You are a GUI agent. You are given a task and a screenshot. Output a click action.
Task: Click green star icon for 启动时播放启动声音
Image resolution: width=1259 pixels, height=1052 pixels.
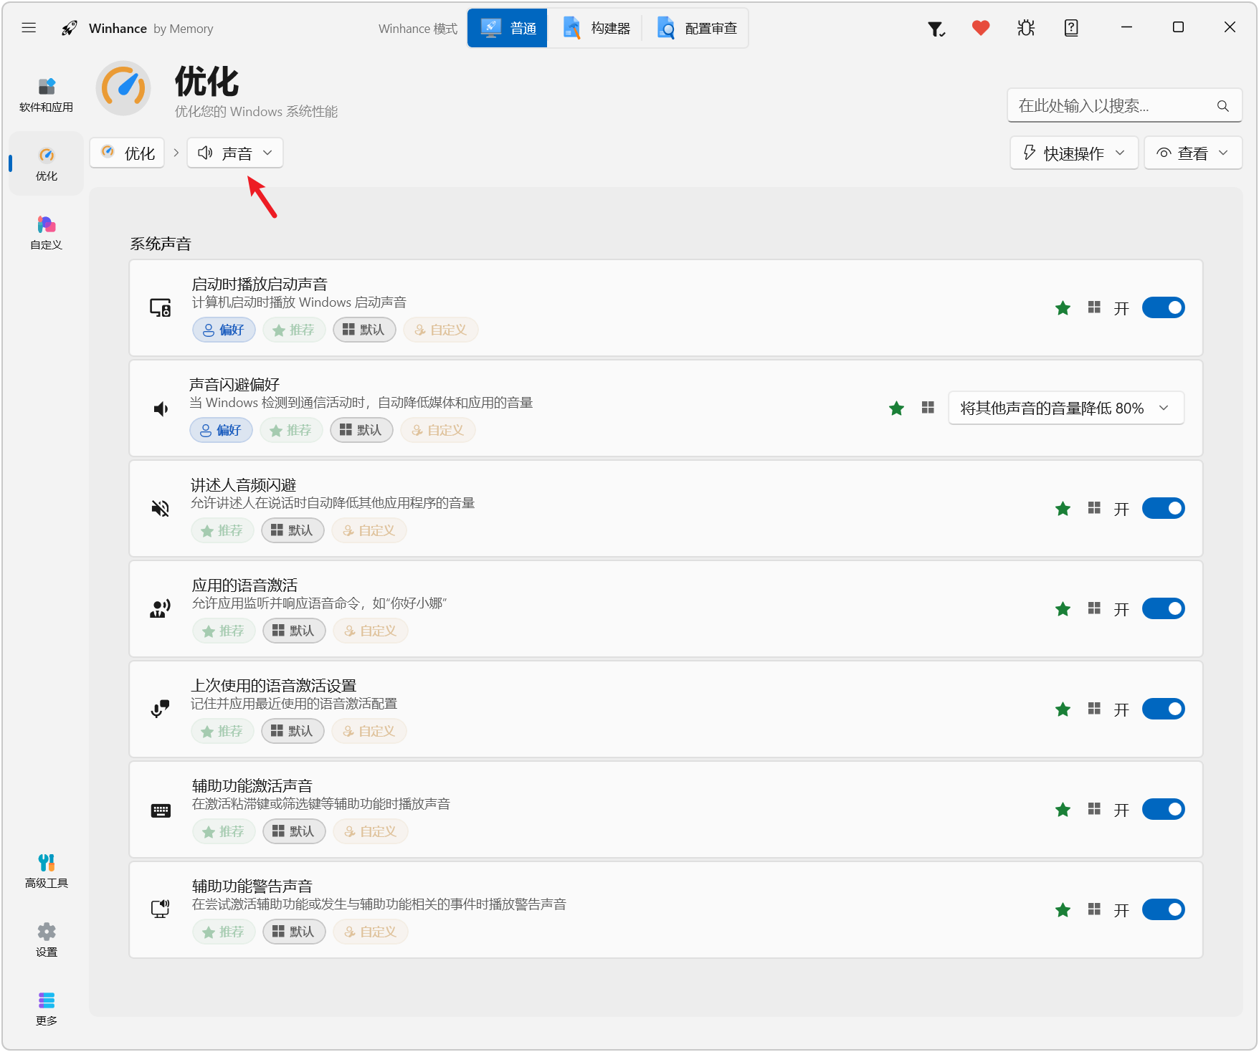pyautogui.click(x=1063, y=308)
